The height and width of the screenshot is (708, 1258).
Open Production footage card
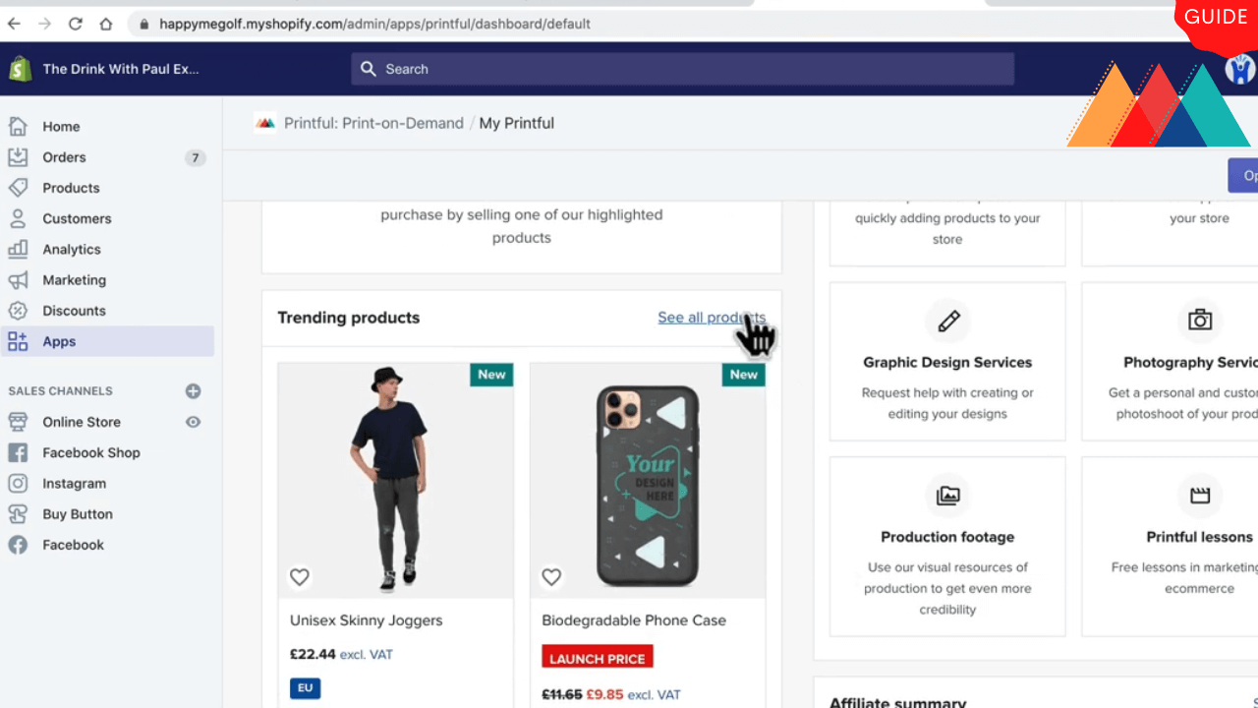(947, 546)
